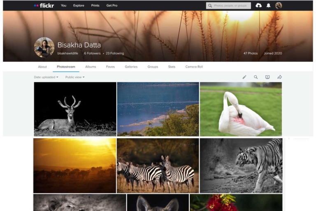316x211 pixels.
Task: Open the upload cloud icon
Action: pyautogui.click(x=258, y=5)
